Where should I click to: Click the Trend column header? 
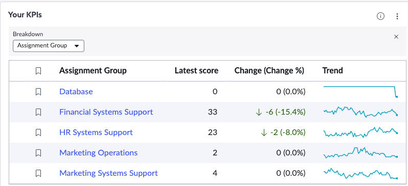click(x=332, y=70)
